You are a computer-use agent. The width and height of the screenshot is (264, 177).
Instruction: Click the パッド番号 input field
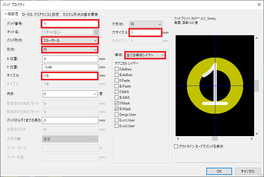tap(70, 24)
